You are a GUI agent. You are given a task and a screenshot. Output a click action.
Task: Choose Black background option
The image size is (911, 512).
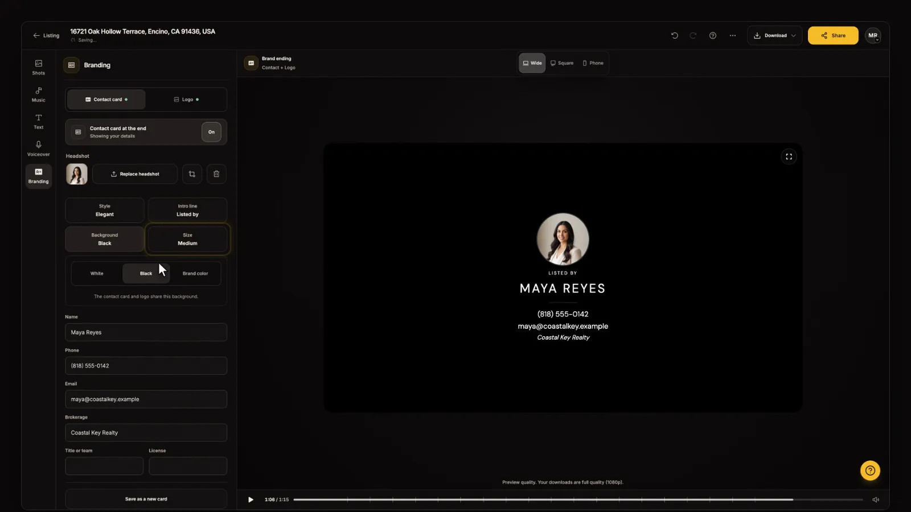[x=146, y=274]
